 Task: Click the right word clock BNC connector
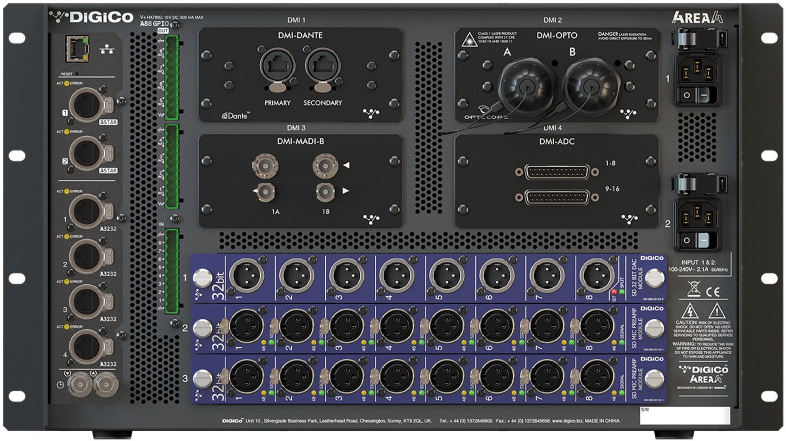[106, 385]
